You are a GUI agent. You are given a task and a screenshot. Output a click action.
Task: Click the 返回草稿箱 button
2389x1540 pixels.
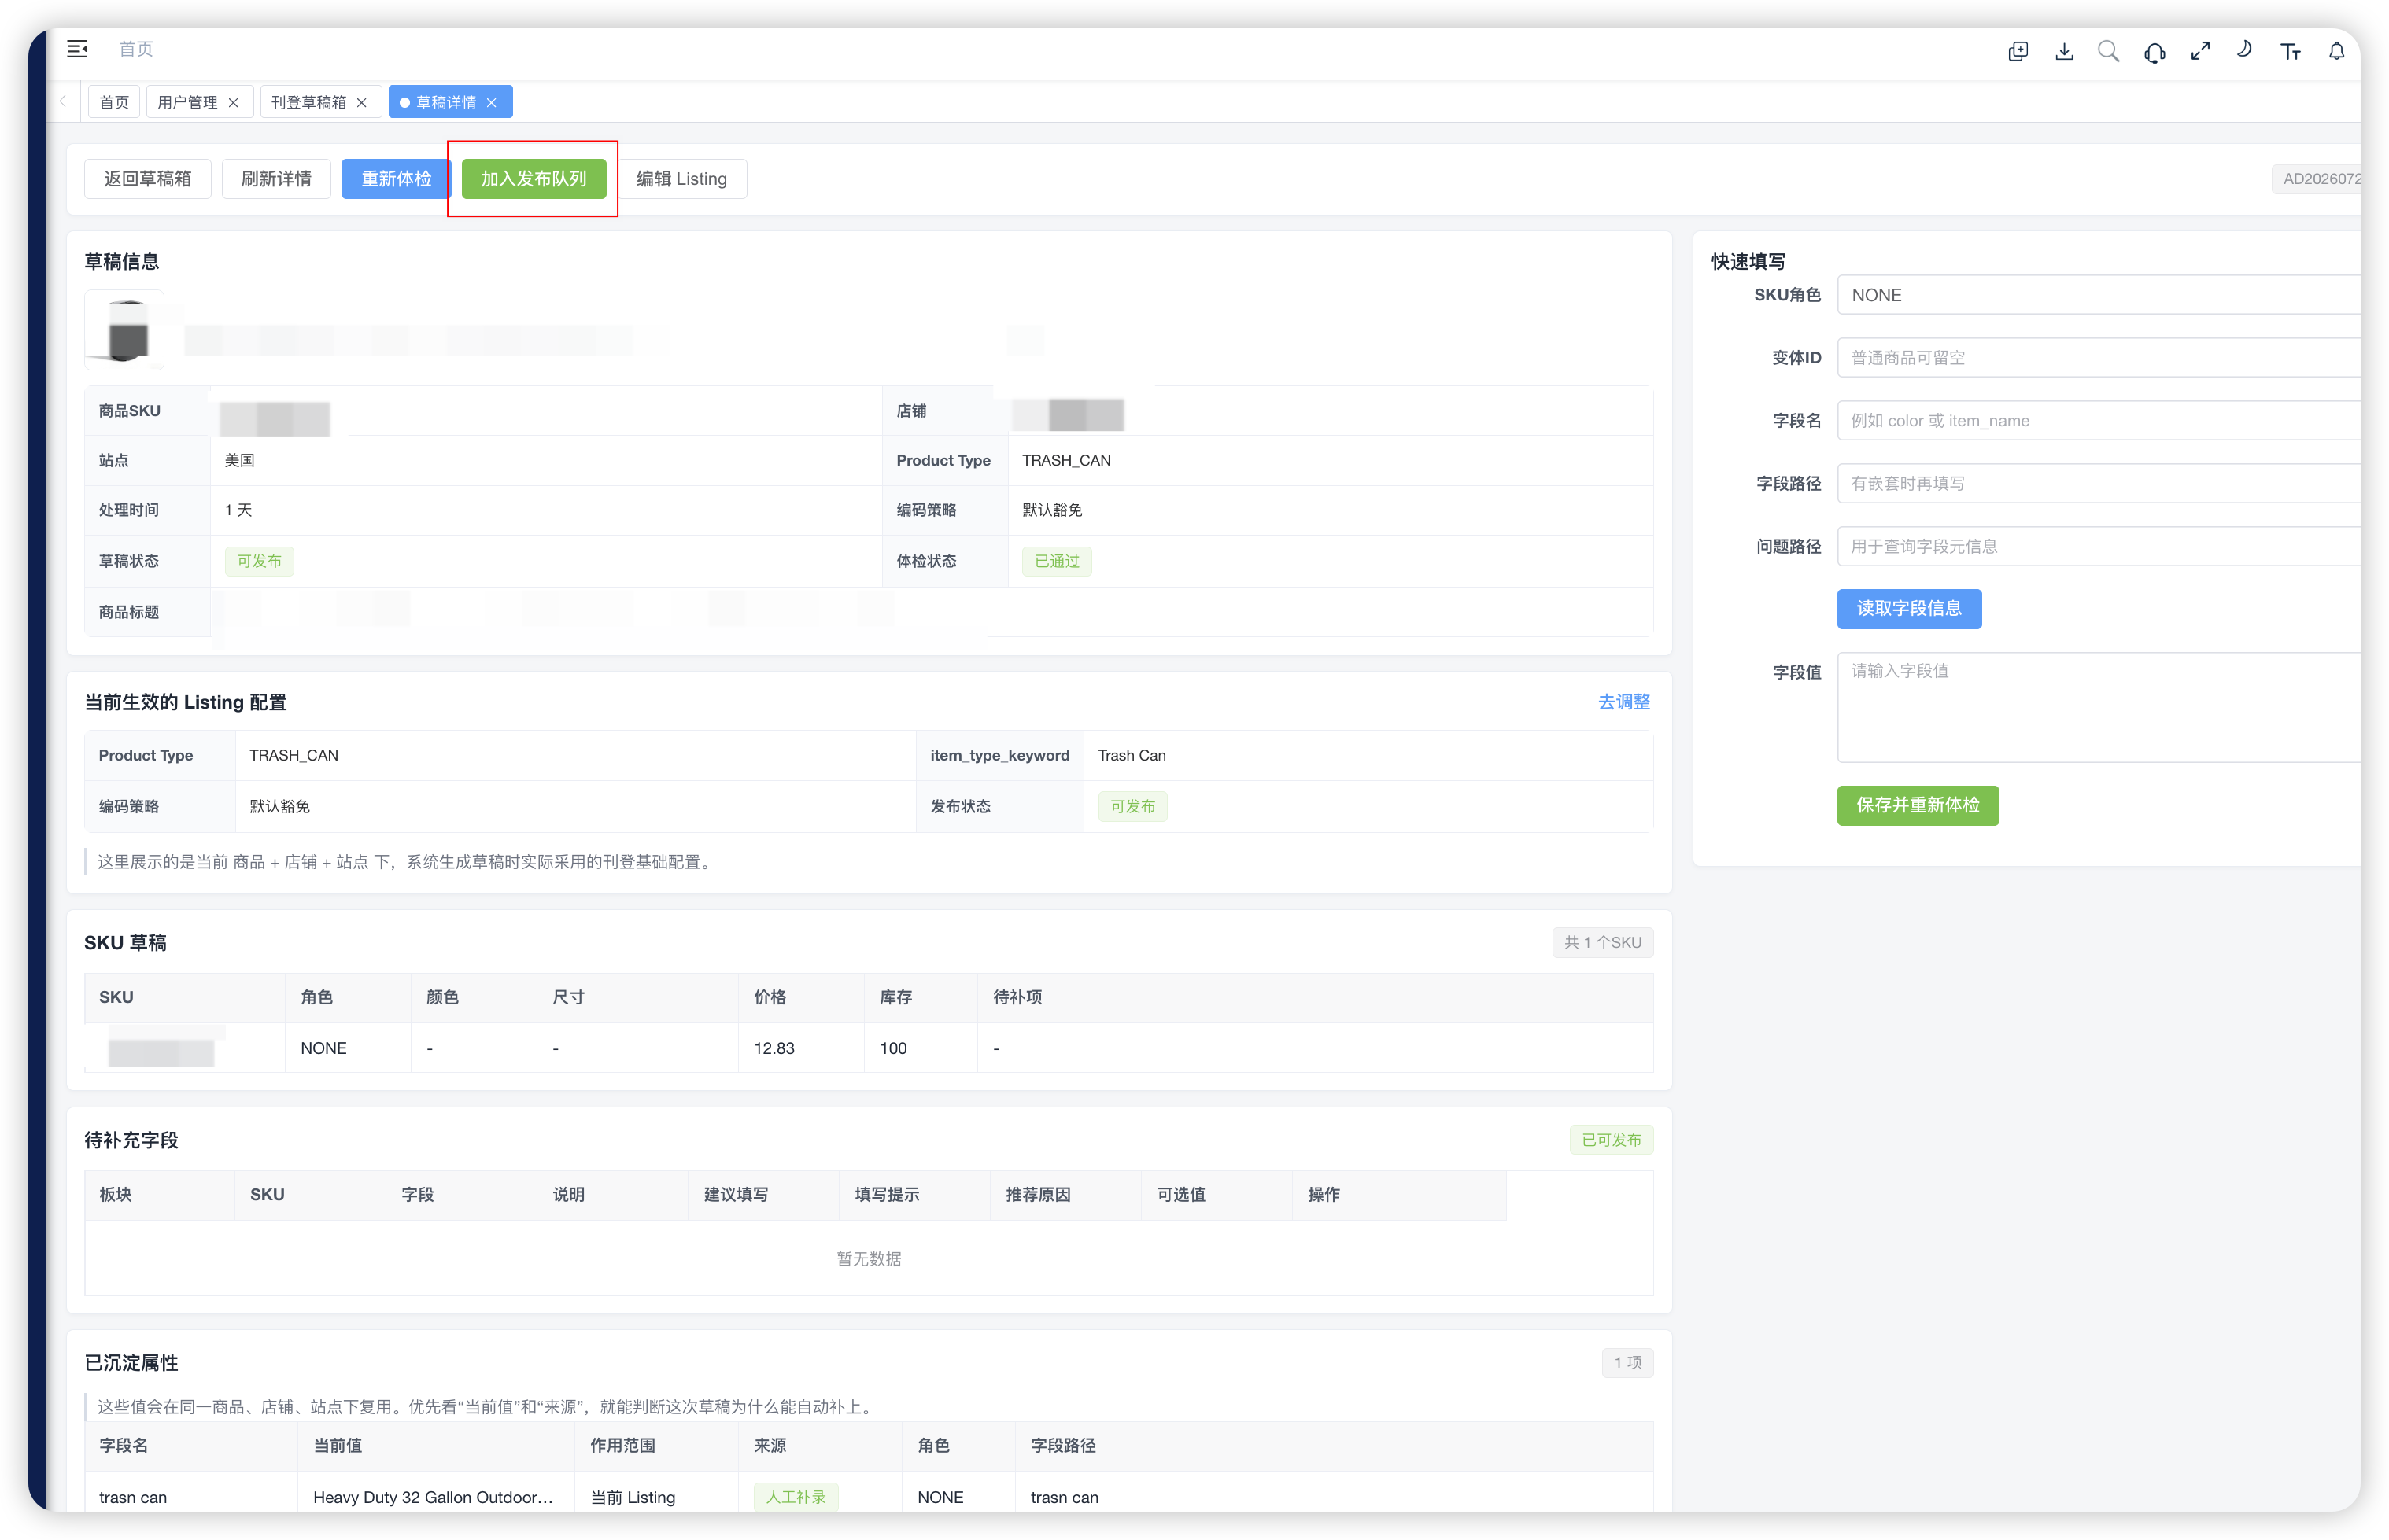tap(148, 179)
